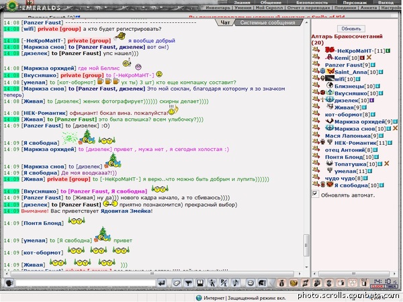Click the user list scrollbar right arrow
This screenshot has height=302, width=403.
click(x=394, y=274)
